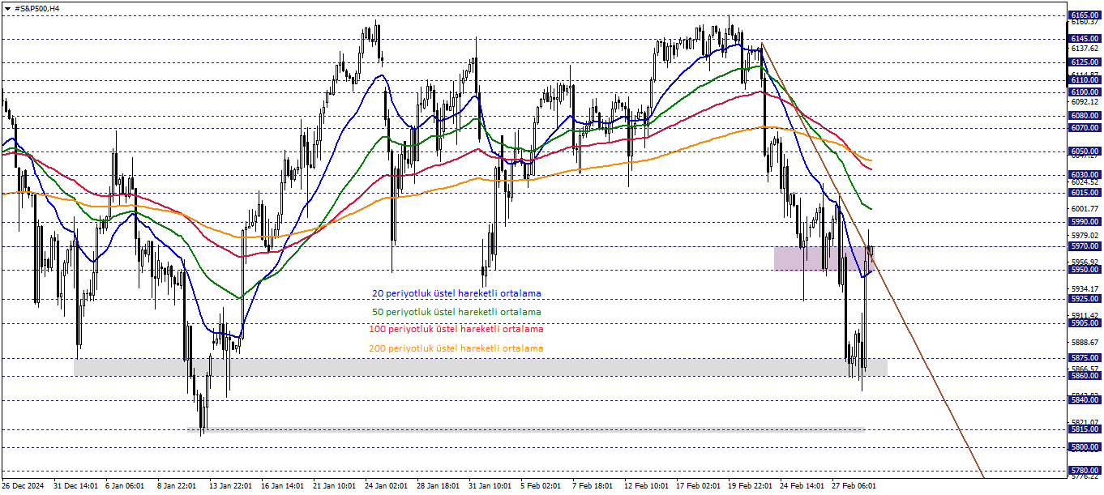Screen dimensions: 1104x495
Task: Click the 5970.00 price level label
Action: [1085, 245]
